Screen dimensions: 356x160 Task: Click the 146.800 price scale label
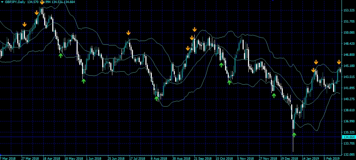[349, 55]
